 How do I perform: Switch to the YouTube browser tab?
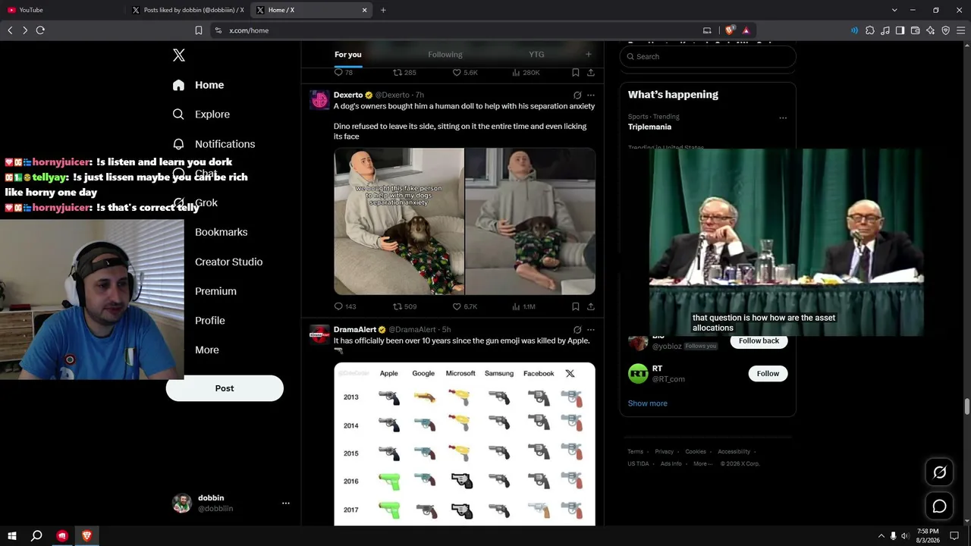(63, 10)
